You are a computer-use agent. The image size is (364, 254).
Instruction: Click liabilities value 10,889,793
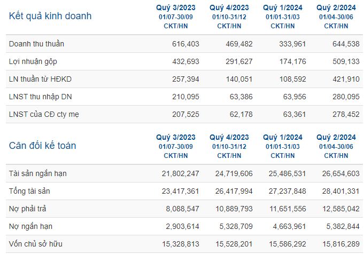[x=234, y=209]
